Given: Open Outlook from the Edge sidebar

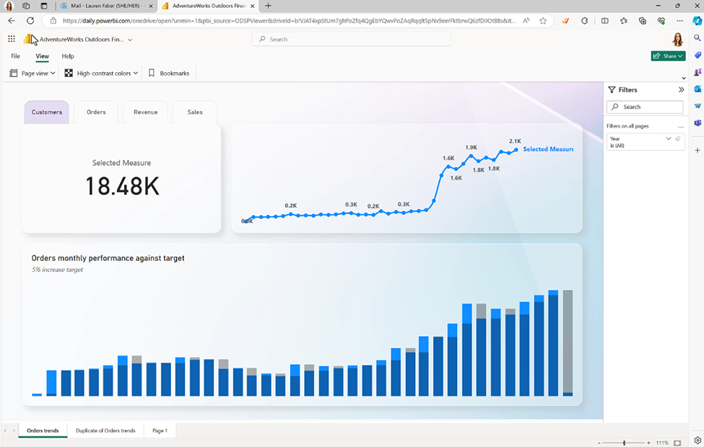Looking at the screenshot, I should coord(698,89).
